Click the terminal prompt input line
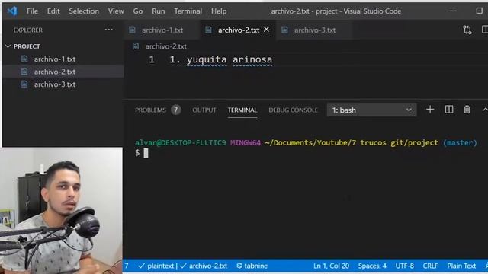This screenshot has height=274, width=488. [146, 153]
